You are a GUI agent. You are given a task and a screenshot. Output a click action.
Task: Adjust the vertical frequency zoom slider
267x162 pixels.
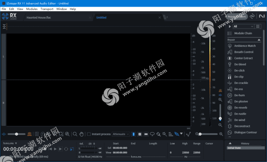pyautogui.click(x=220, y=112)
